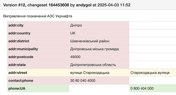Click Version #12 header text
This screenshot has height=95, width=176.
(x=14, y=5)
